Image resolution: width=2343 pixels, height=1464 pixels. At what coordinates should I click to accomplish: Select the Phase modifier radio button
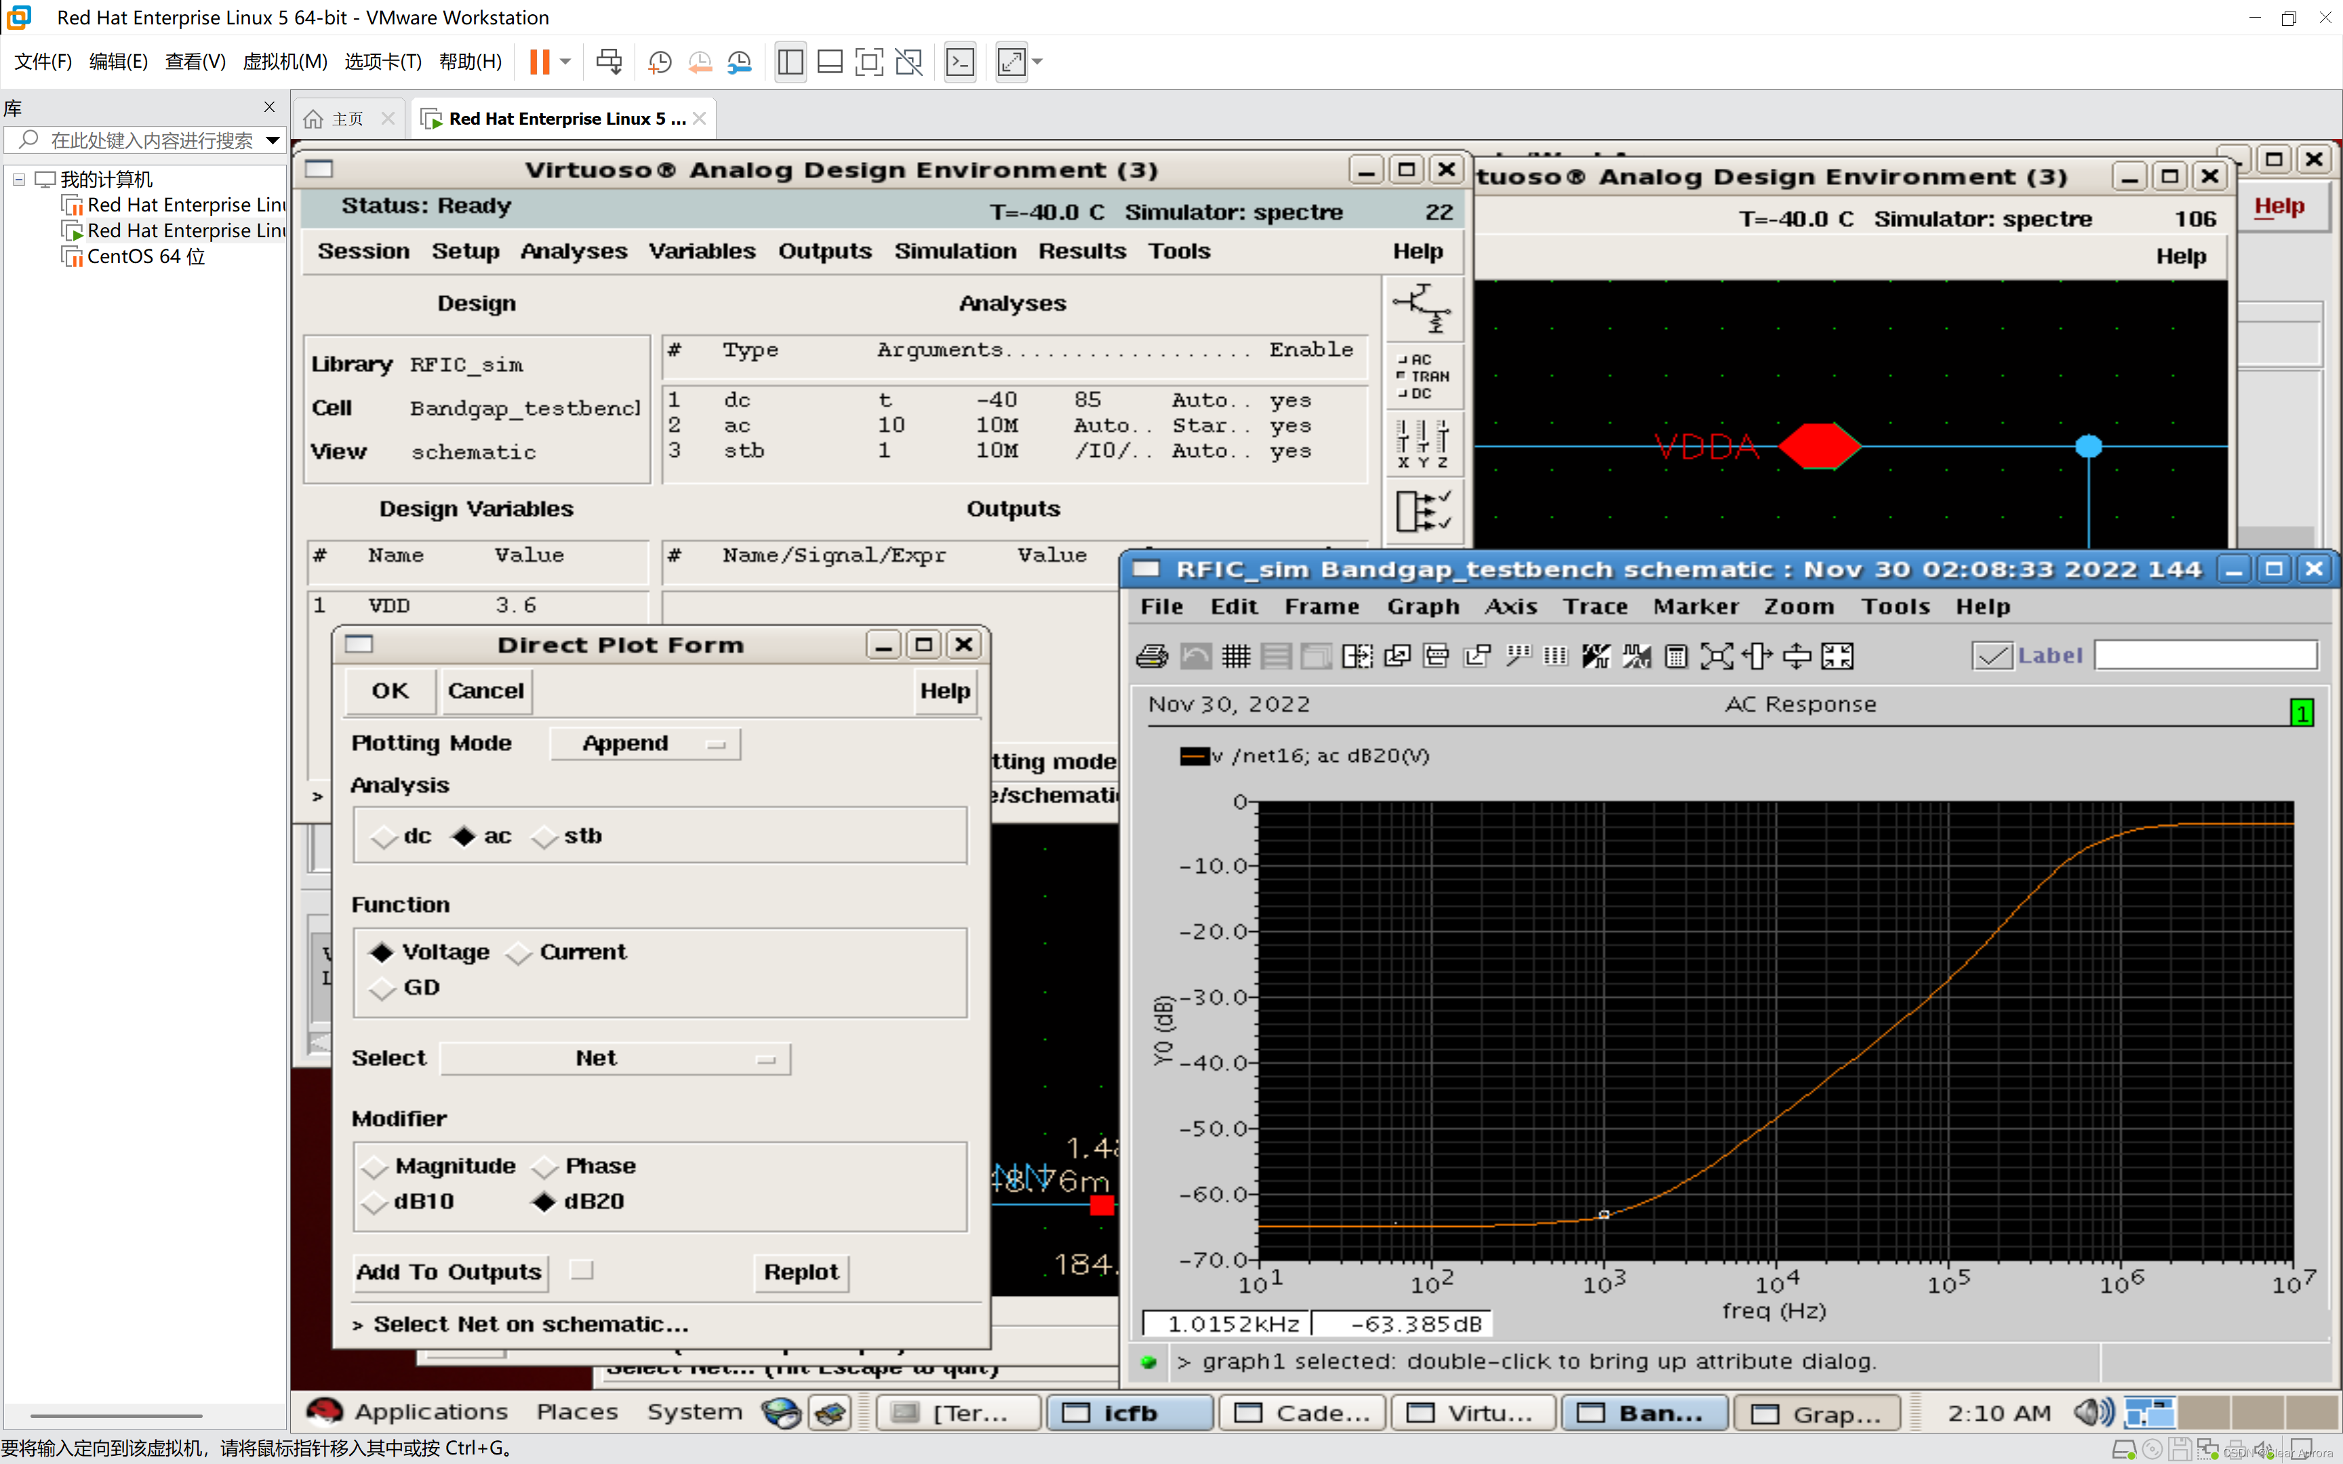(x=546, y=1166)
